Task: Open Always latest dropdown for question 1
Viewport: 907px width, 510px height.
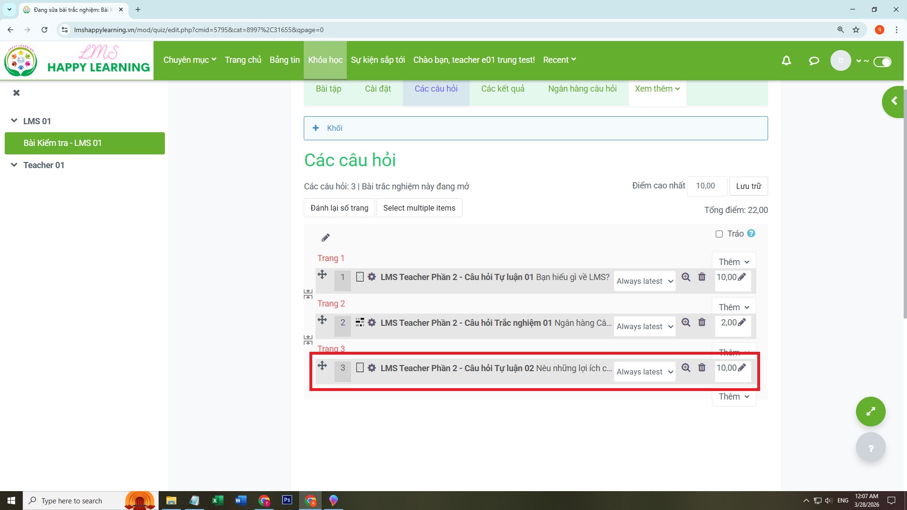Action: [644, 281]
